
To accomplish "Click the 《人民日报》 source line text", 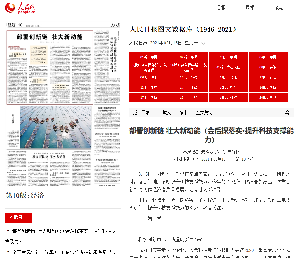I will [211, 159].
